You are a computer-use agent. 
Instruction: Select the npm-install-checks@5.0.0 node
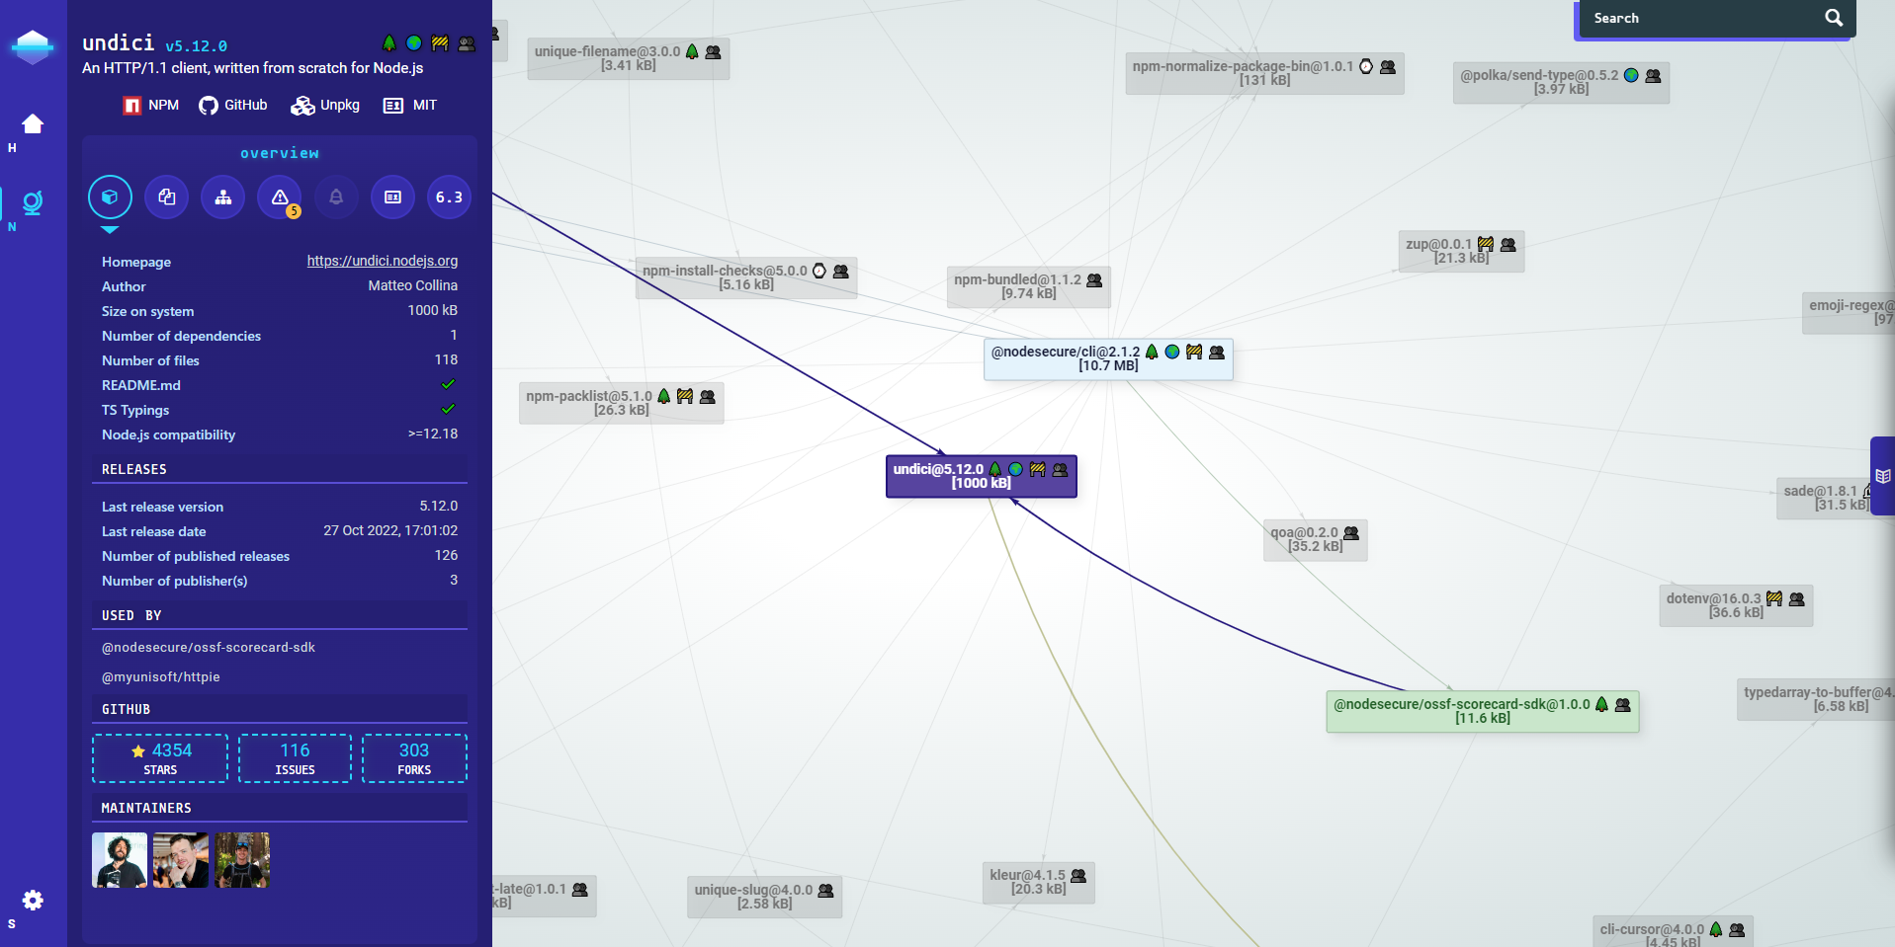746,277
